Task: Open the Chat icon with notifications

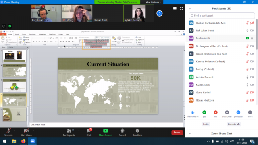Action: click(x=89, y=130)
